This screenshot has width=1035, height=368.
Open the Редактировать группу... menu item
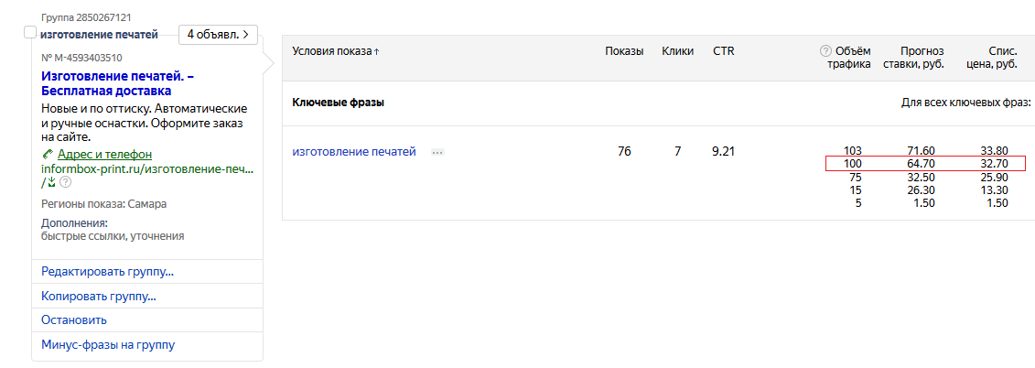click(x=107, y=272)
